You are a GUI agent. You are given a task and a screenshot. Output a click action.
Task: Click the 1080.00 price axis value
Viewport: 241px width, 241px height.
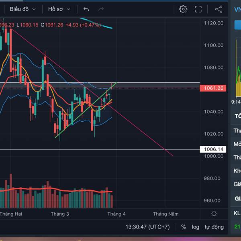(x=214, y=67)
